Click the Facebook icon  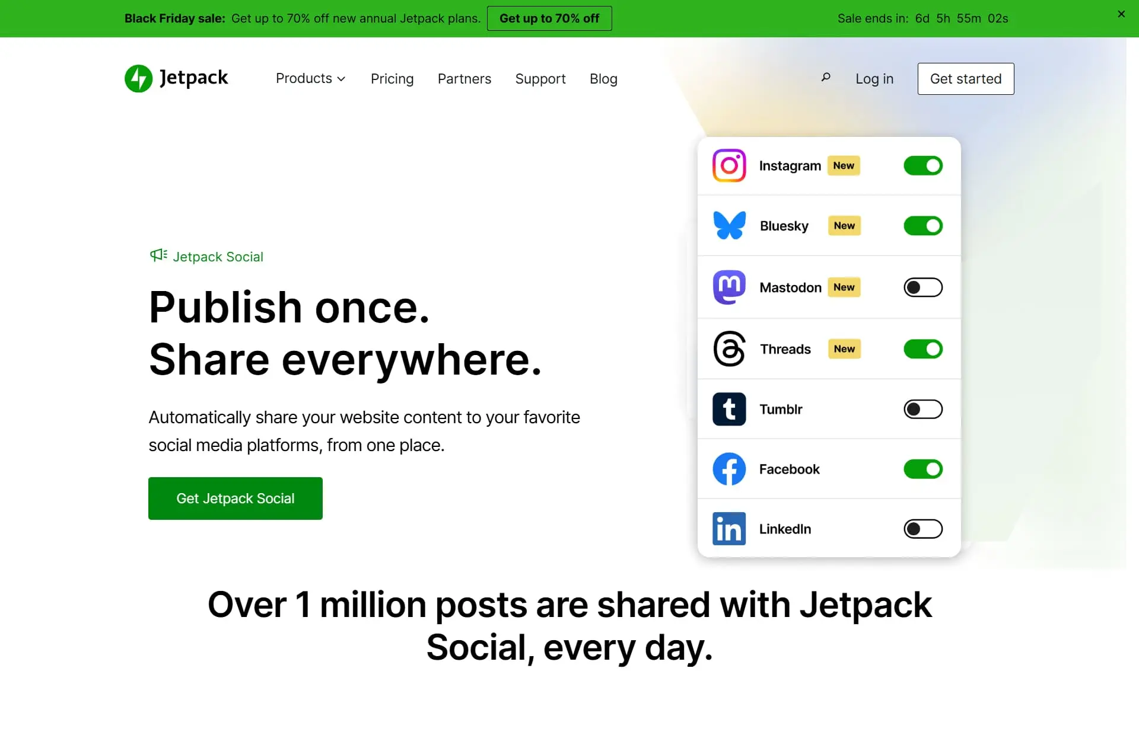click(729, 469)
